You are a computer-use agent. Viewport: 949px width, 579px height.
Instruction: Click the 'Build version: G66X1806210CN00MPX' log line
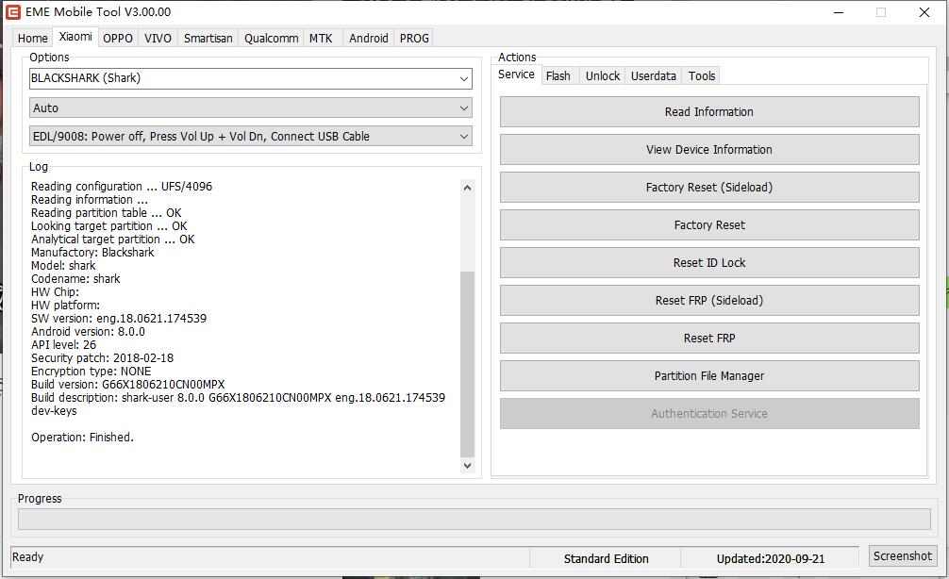pos(127,385)
